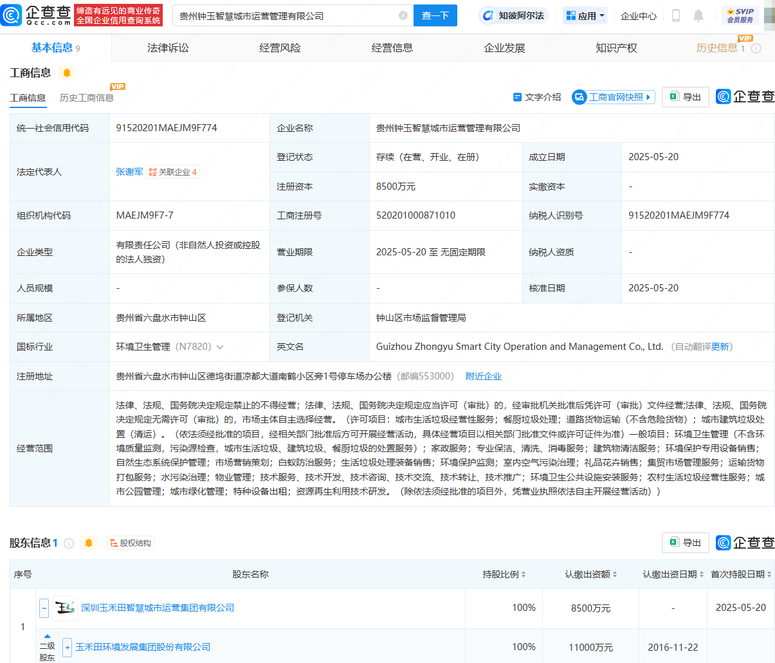The width and height of the screenshot is (775, 663).
Task: Export 工商信息 with the 导出 button
Action: [686, 96]
